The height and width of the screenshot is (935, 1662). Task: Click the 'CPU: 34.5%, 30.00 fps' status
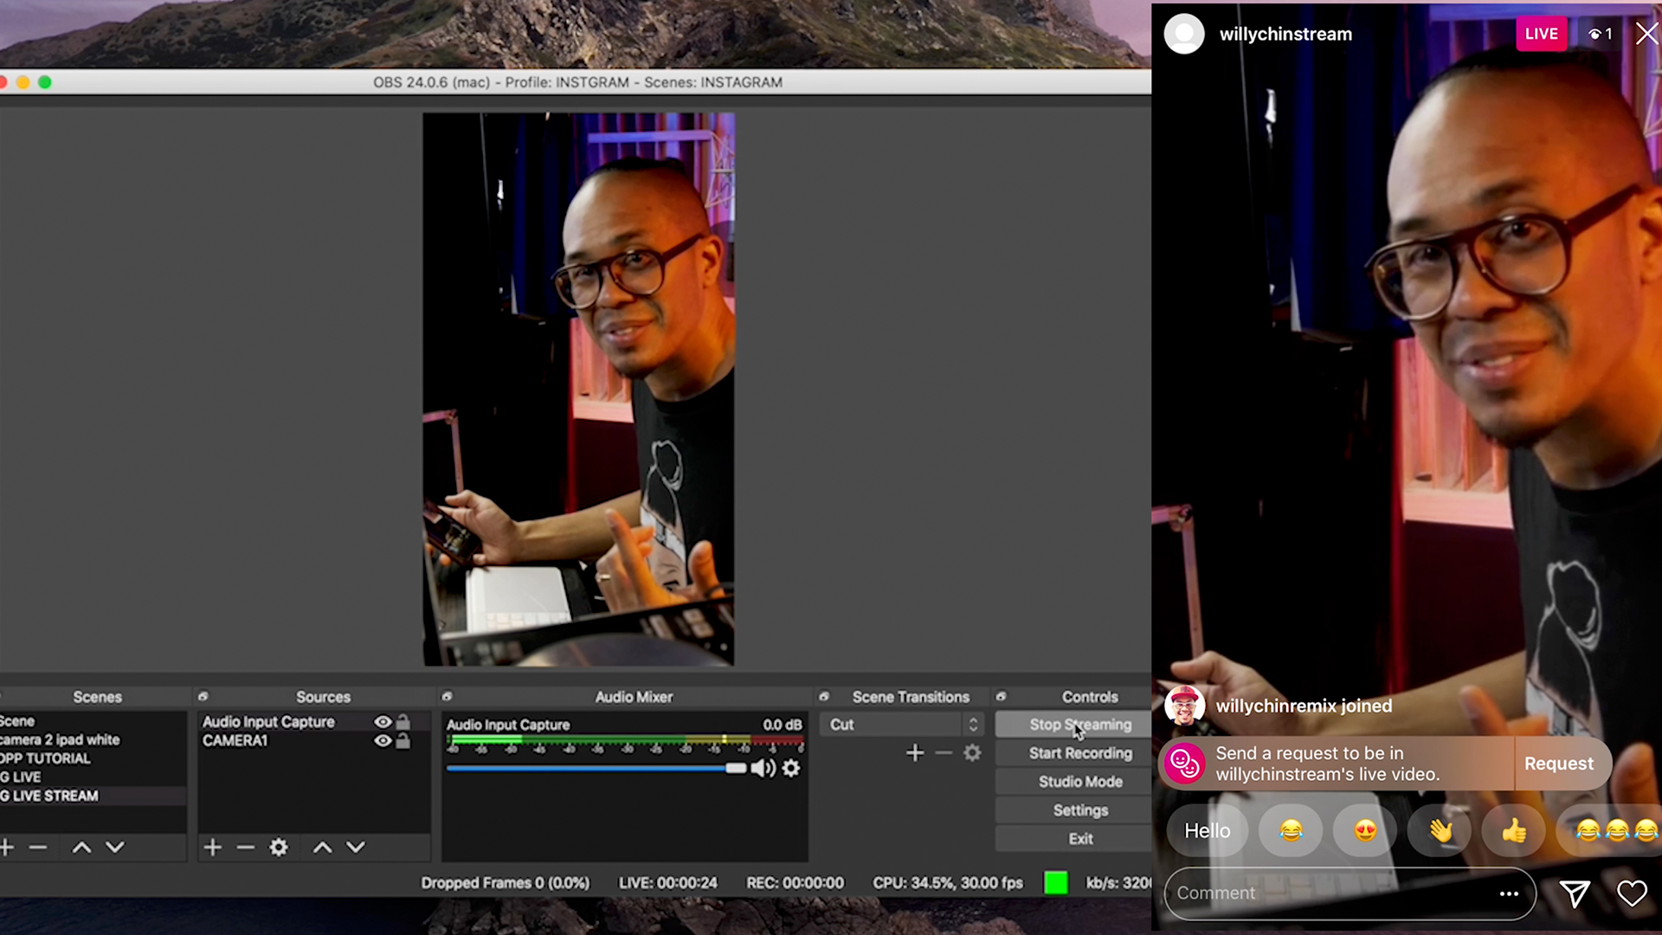pos(947,883)
